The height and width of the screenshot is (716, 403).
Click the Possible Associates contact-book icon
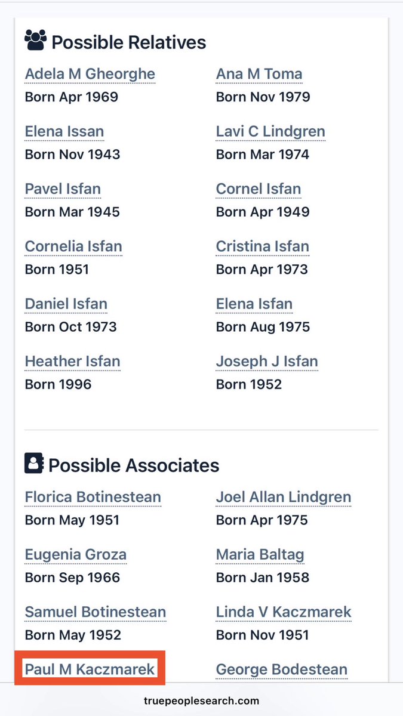click(33, 464)
